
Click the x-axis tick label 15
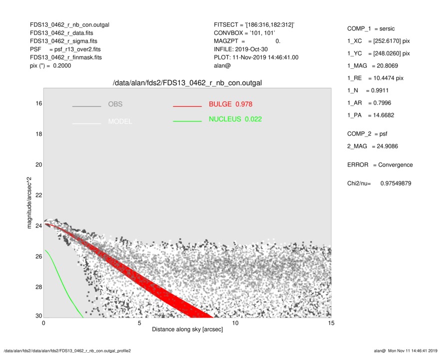click(x=331, y=323)
